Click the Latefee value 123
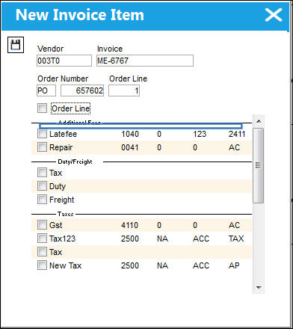This screenshot has width=293, height=329. pyautogui.click(x=200, y=134)
